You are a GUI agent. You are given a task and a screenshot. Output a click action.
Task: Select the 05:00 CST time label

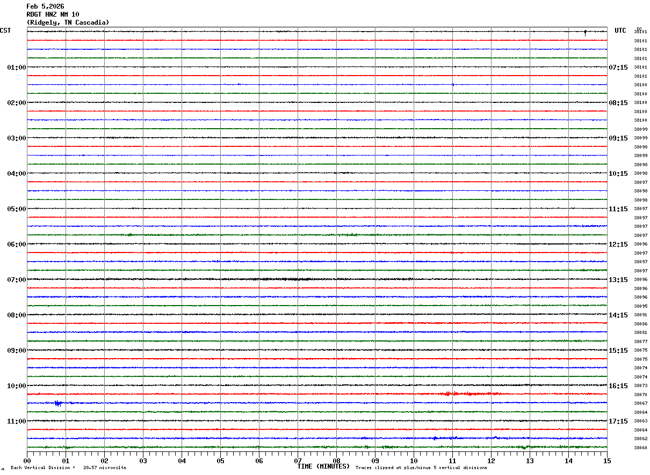coord(17,209)
